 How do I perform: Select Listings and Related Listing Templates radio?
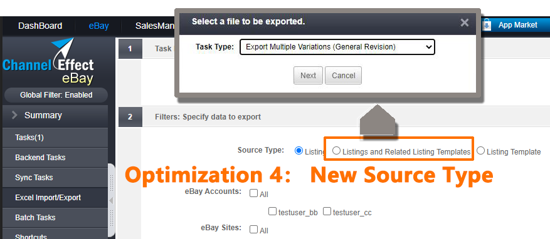pos(336,151)
